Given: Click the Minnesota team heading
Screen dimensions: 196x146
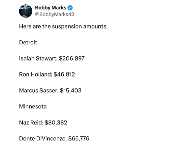Looking at the screenshot, I should [33, 107].
